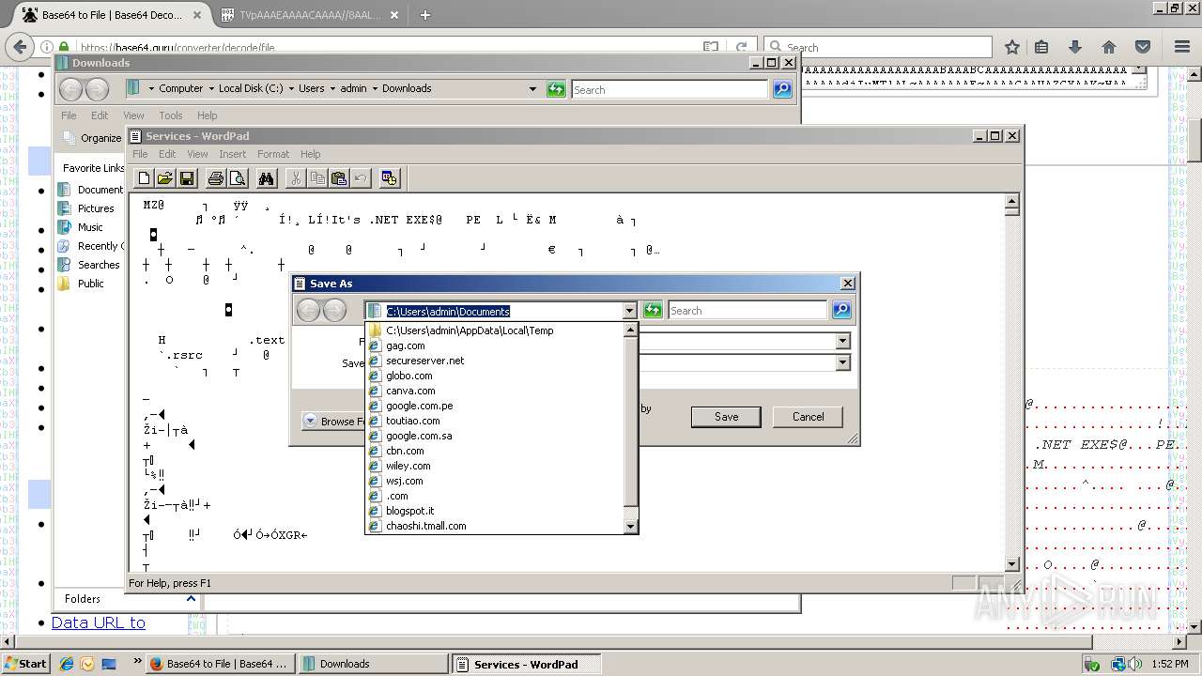This screenshot has height=676, width=1202.
Task: Click the Print icon in WordPad toolbar
Action: click(x=216, y=178)
